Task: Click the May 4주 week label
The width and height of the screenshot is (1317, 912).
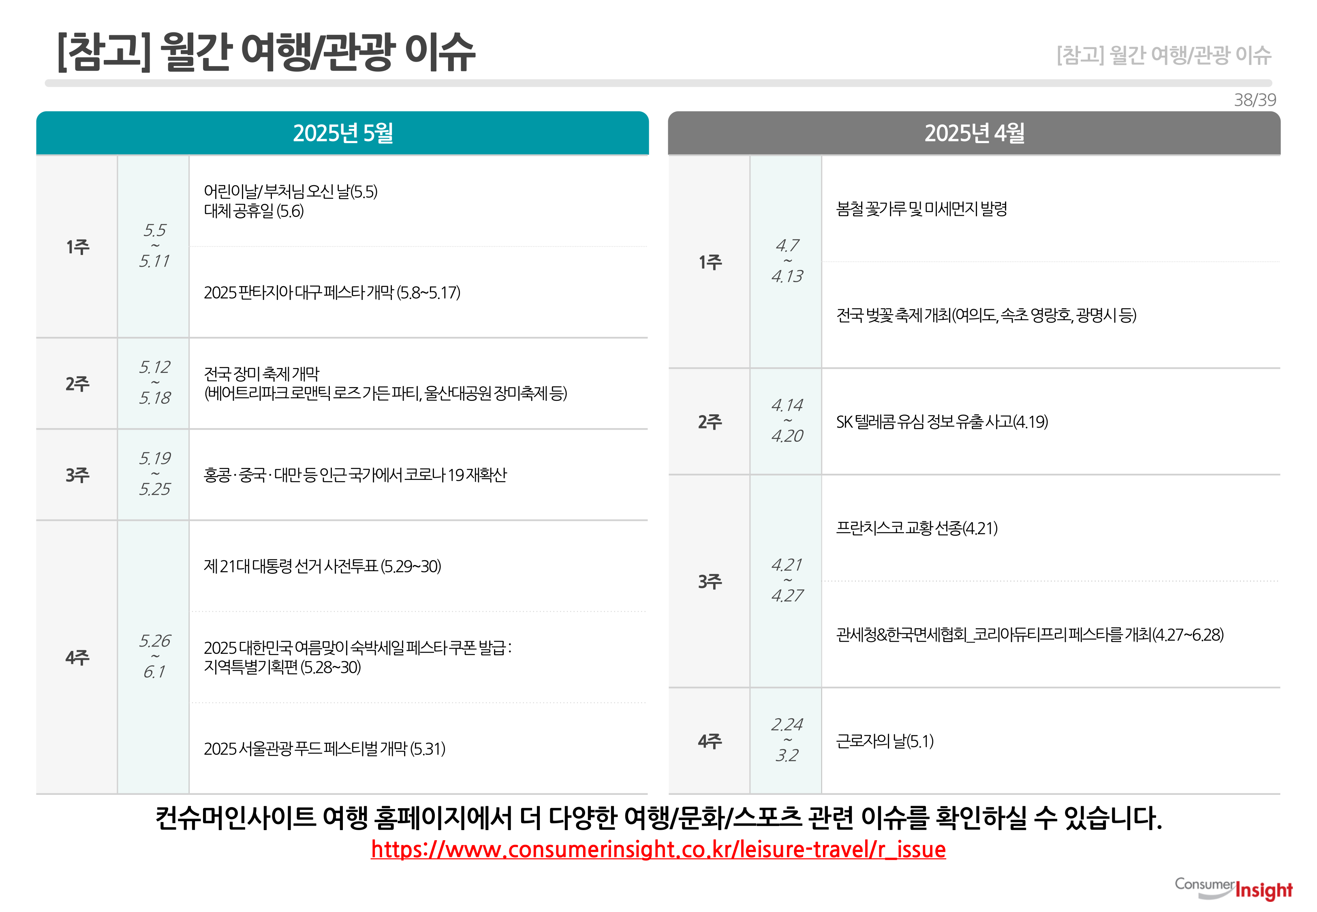Action: coord(77,658)
